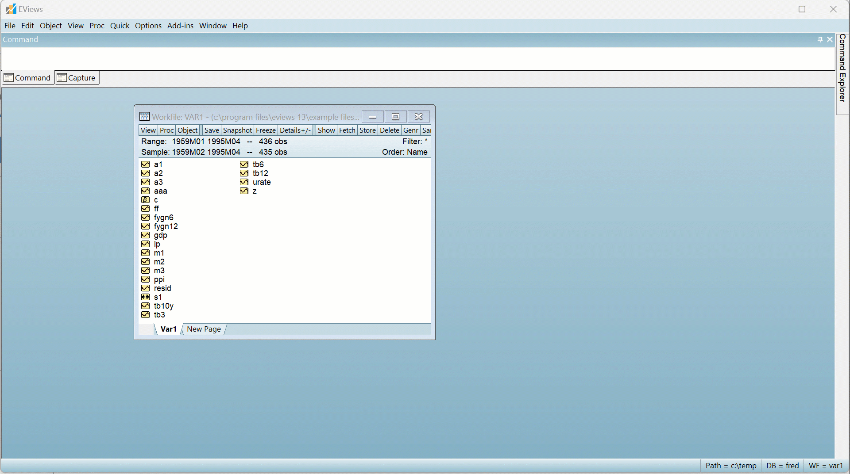Click the Show toolbar button
Viewport: 850px width, 474px height.
326,130
